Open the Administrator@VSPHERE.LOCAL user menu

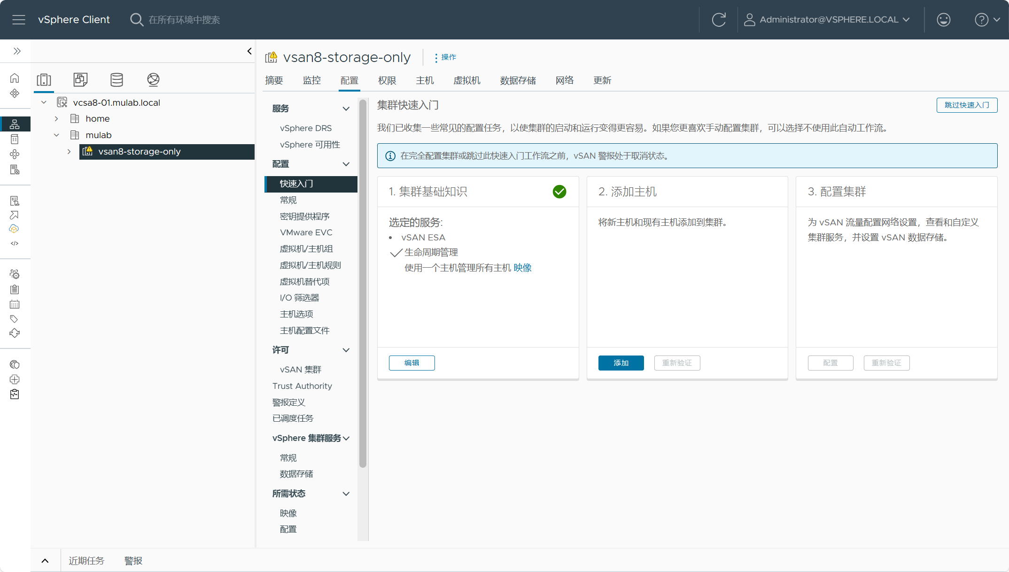pos(827,20)
